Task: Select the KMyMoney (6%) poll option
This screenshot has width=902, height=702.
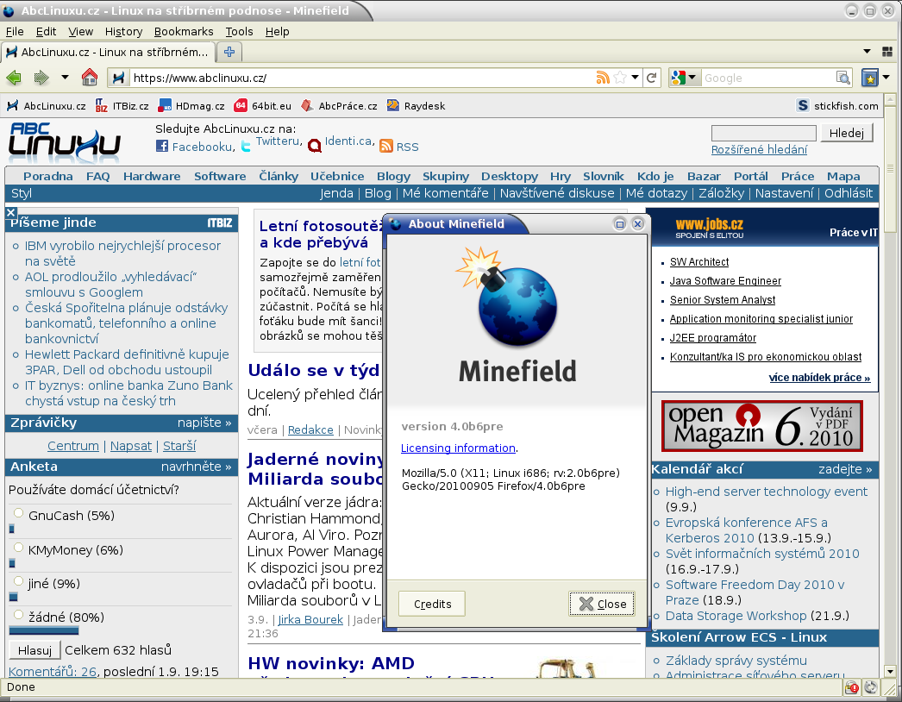Action: tap(18, 548)
